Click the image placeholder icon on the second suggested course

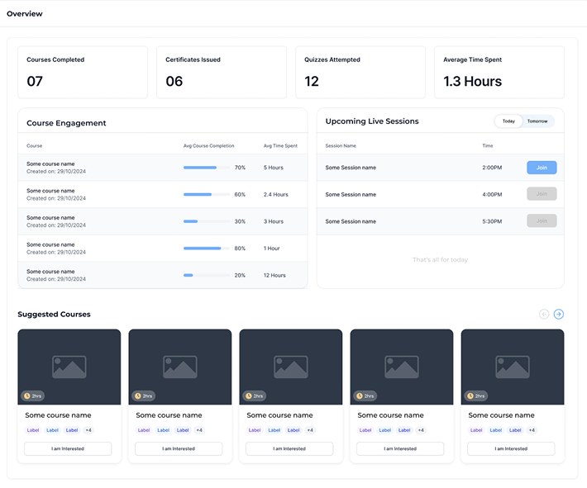[179, 367]
